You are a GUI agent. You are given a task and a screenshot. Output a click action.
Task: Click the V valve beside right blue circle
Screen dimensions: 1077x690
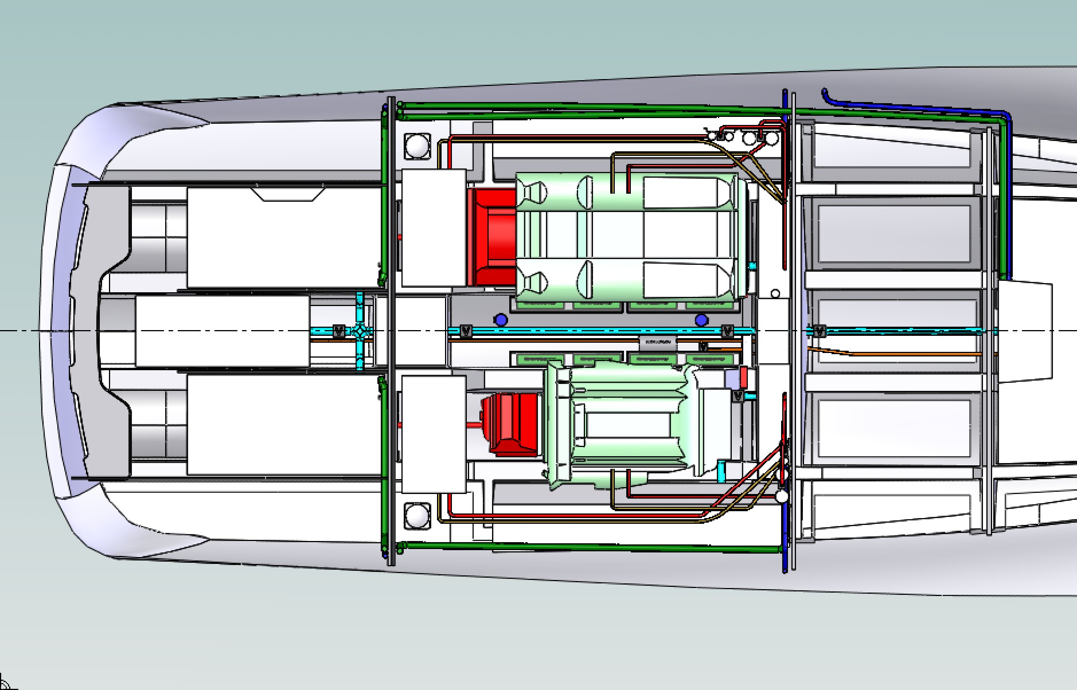tap(727, 331)
